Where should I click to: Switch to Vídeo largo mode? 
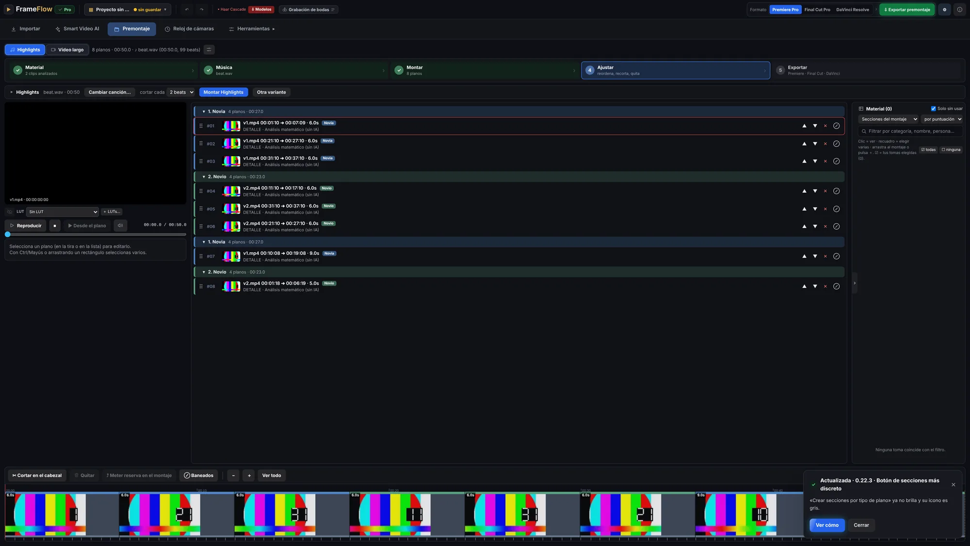(x=67, y=50)
